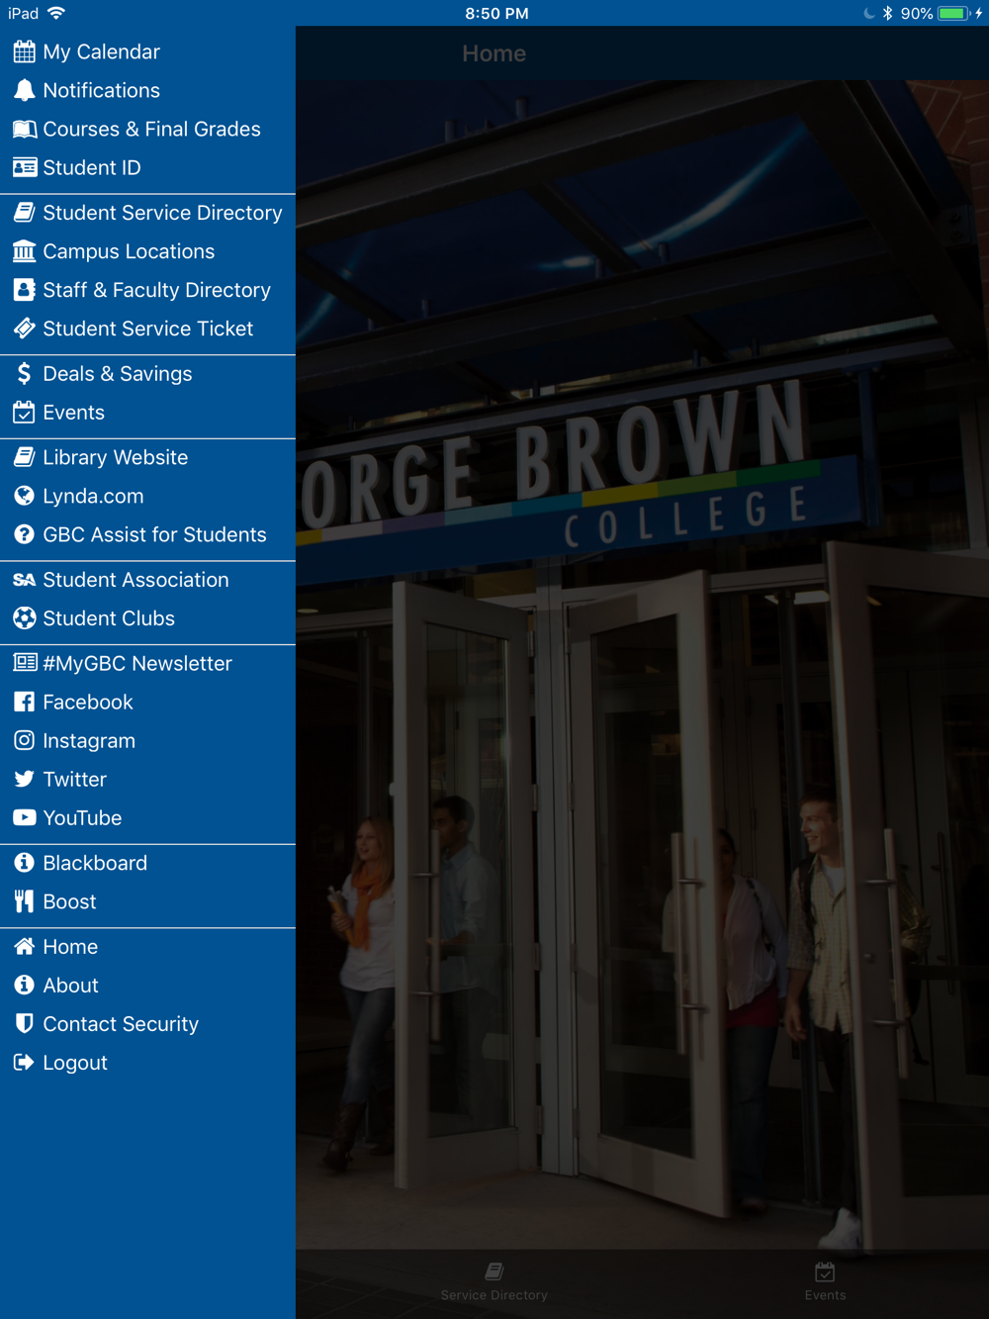This screenshot has height=1319, width=989.
Task: Tap the Deals & Savings dollar icon
Action: pos(25,373)
